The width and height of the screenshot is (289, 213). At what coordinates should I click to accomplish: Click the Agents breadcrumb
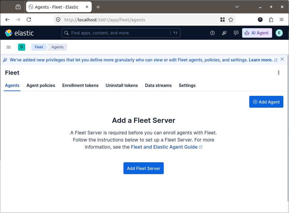point(58,47)
